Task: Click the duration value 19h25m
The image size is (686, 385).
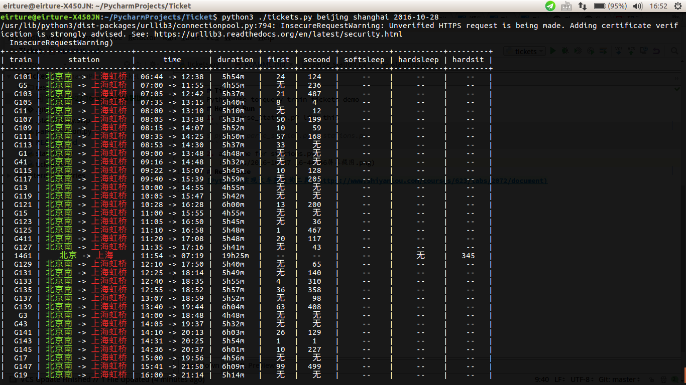Action: pyautogui.click(x=235, y=256)
